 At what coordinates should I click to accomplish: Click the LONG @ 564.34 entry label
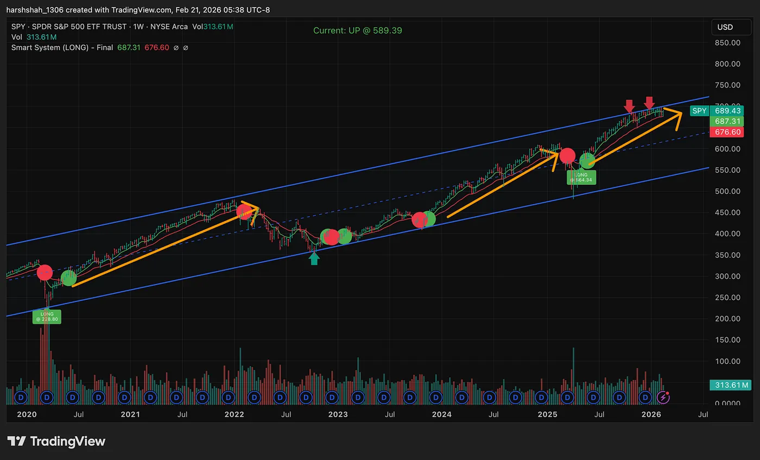point(581,177)
